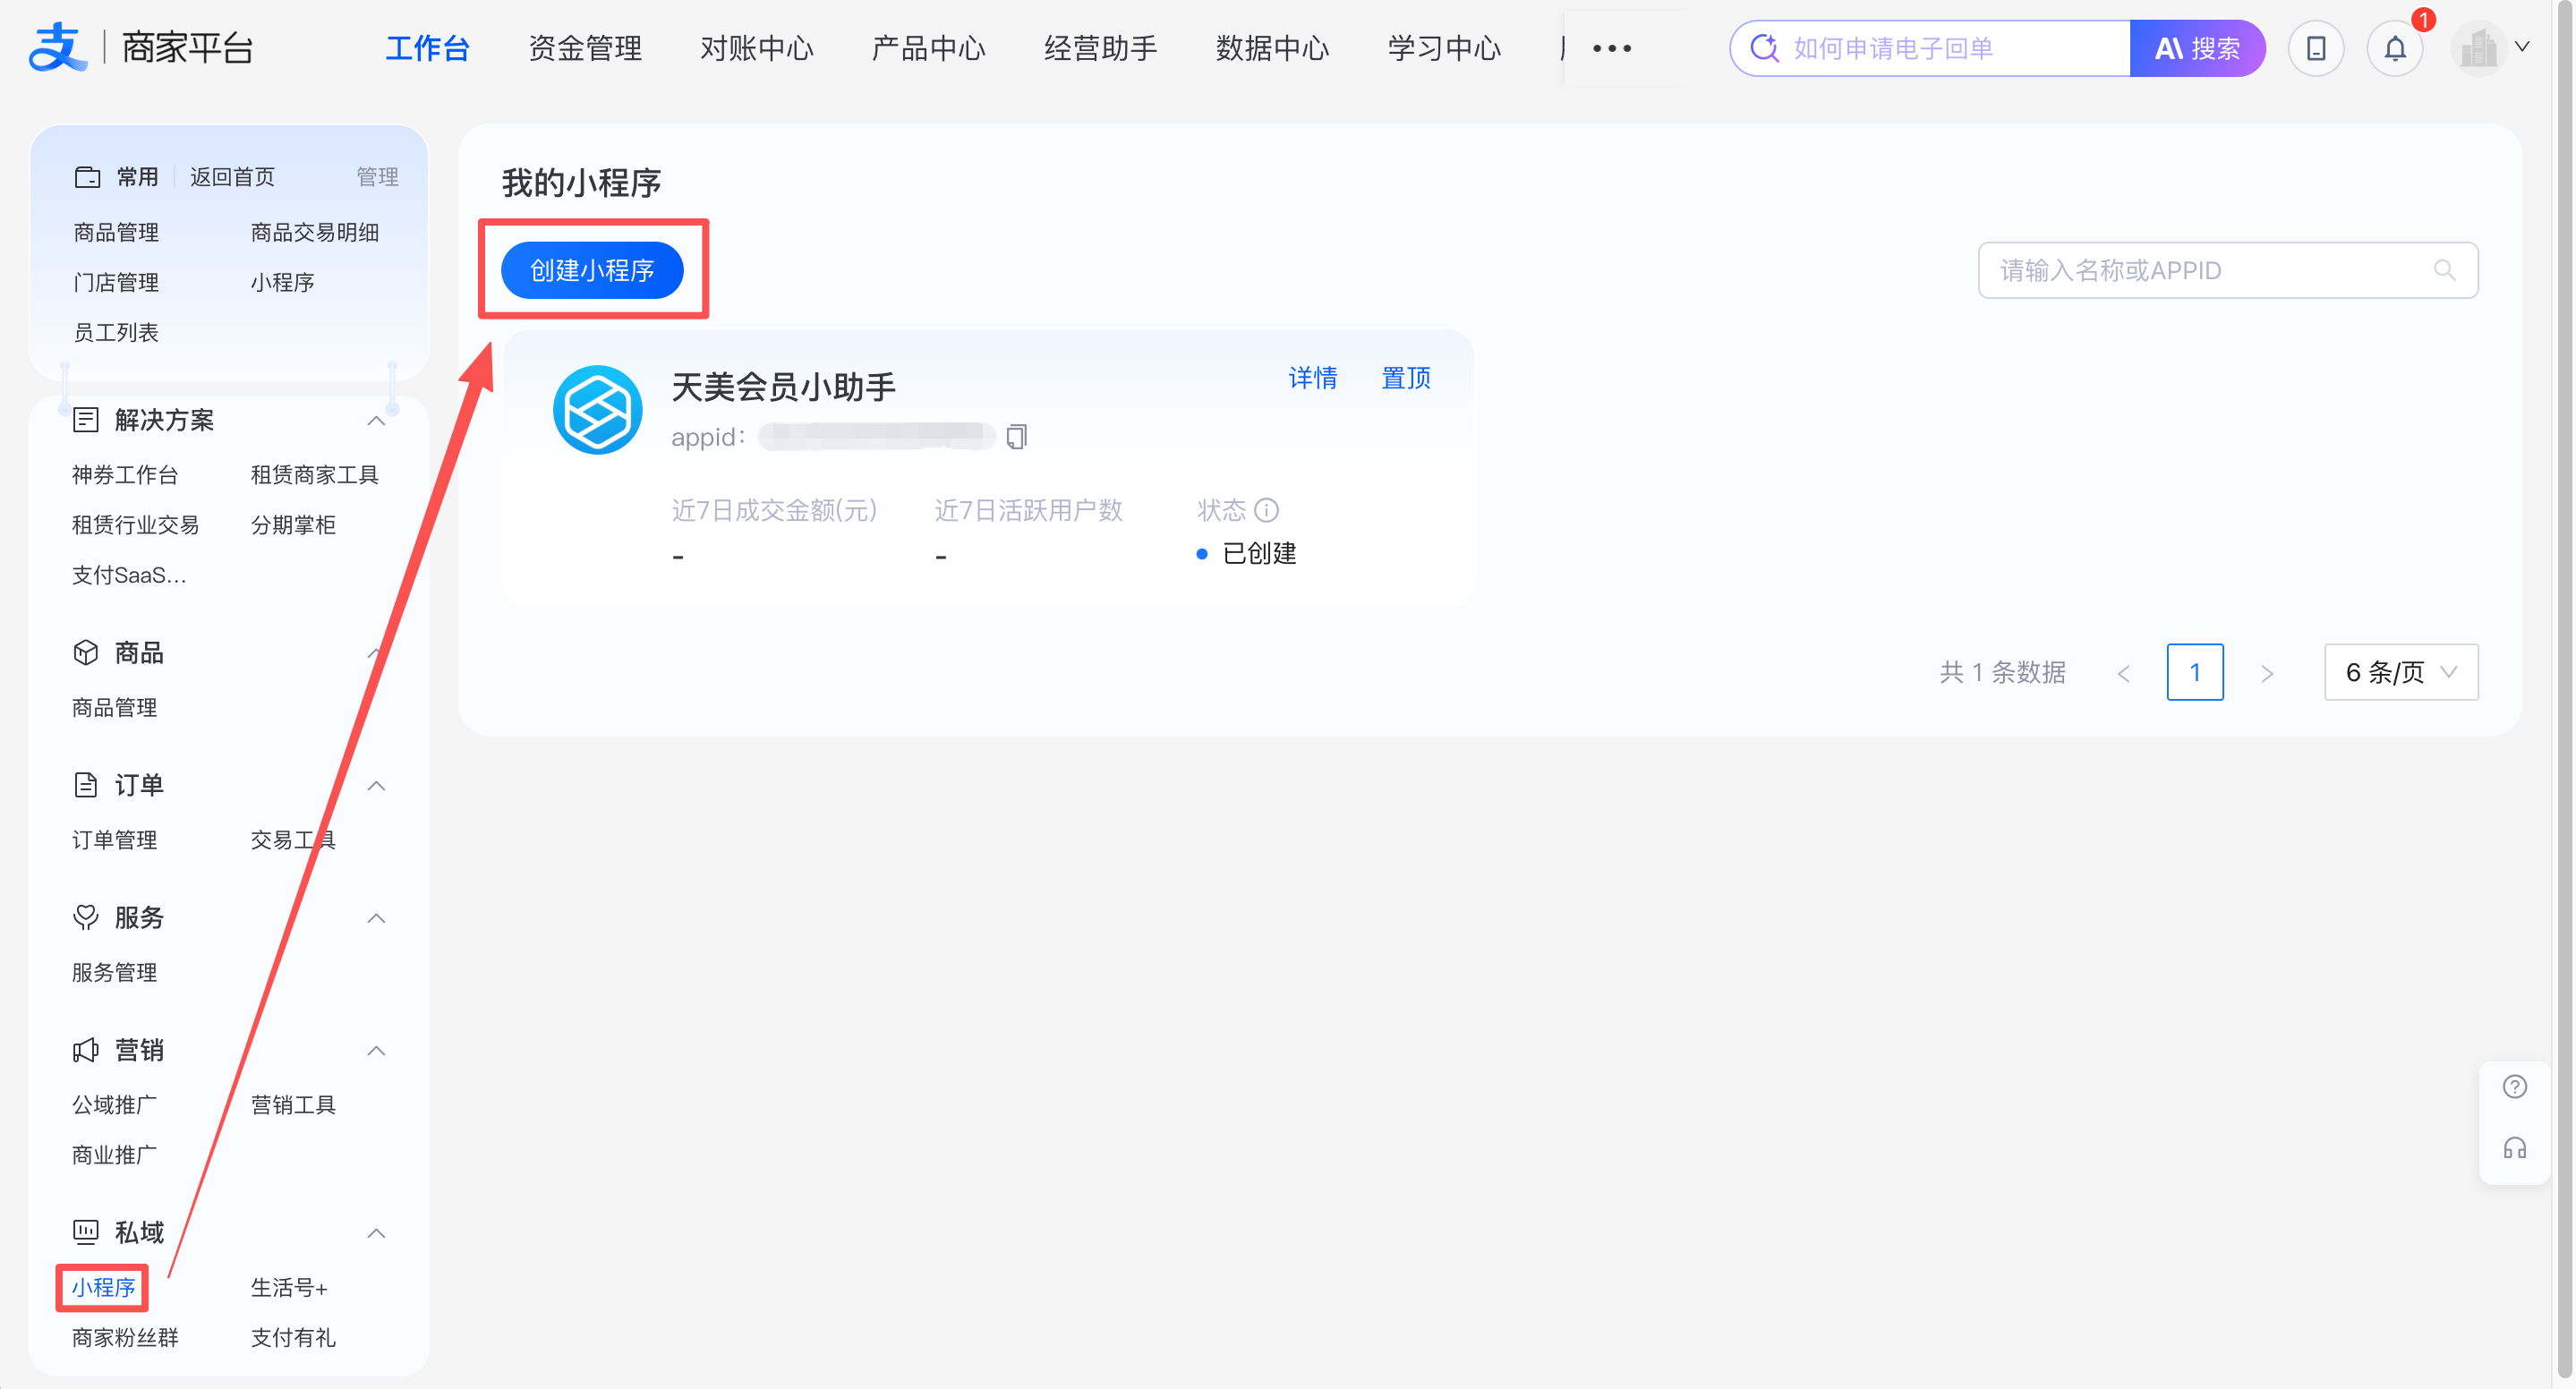Open 小程序 under 私域
The height and width of the screenshot is (1389, 2576).
click(103, 1287)
